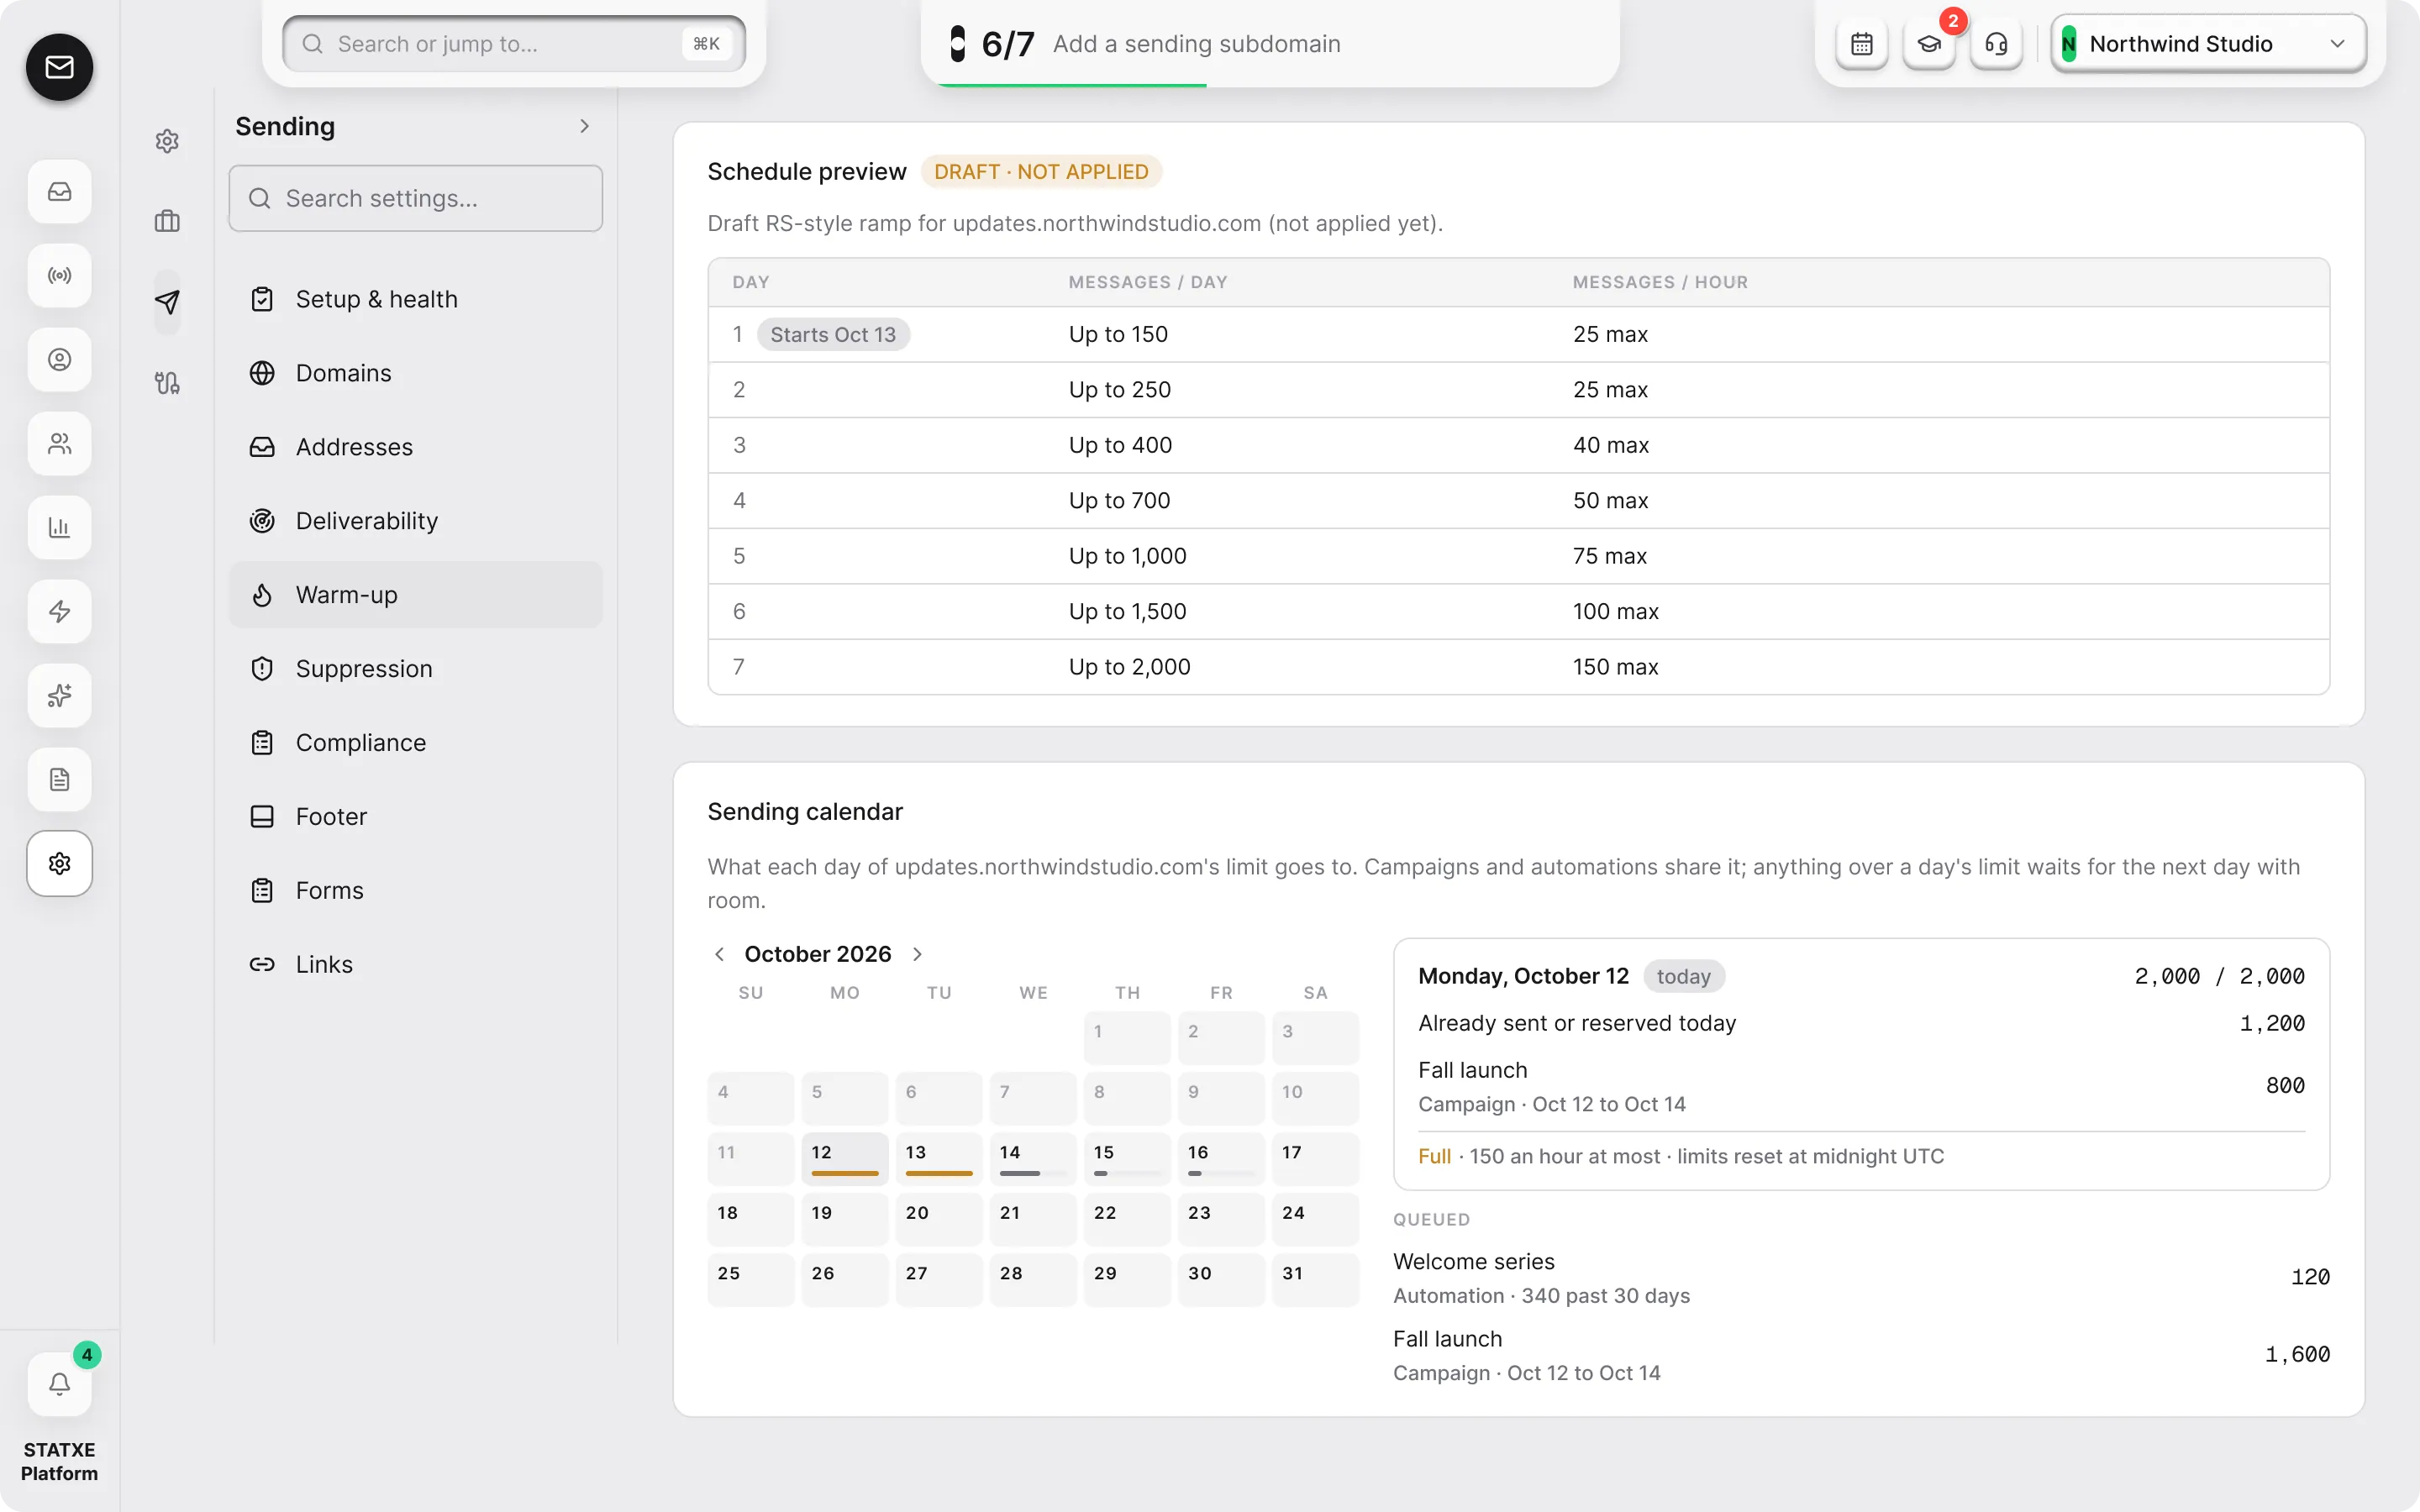This screenshot has width=2420, height=1512.
Task: Select October 20 in the sending calendar
Action: [938, 1219]
